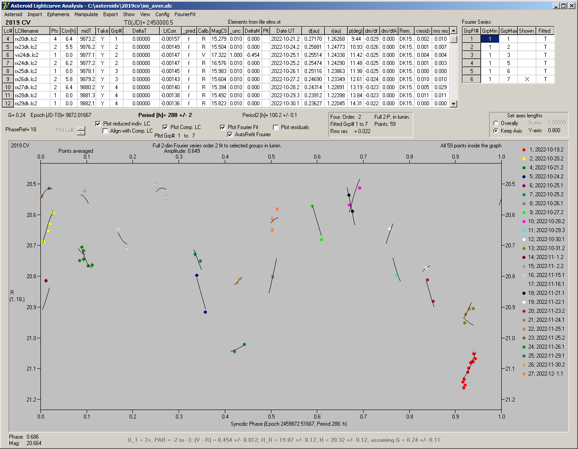Open the Config menu

[x=162, y=14]
